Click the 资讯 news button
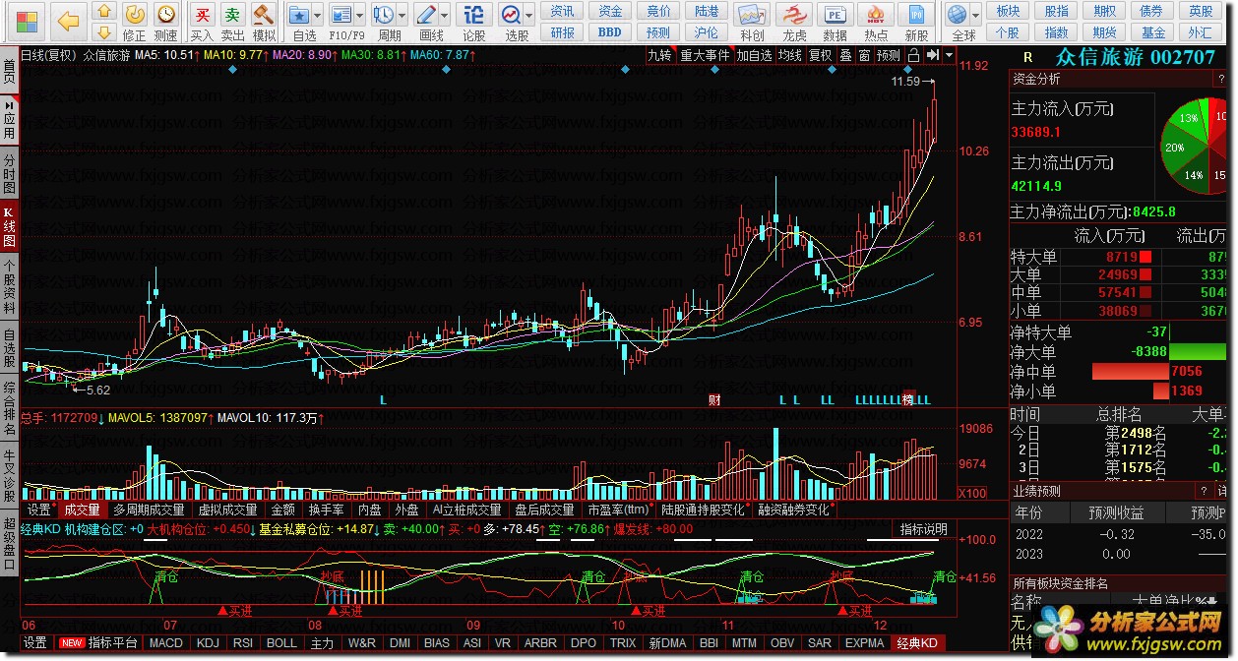This screenshot has height=661, width=1238. coord(563,11)
